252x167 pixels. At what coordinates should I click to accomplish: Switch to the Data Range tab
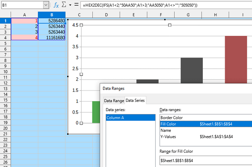pos(114,101)
